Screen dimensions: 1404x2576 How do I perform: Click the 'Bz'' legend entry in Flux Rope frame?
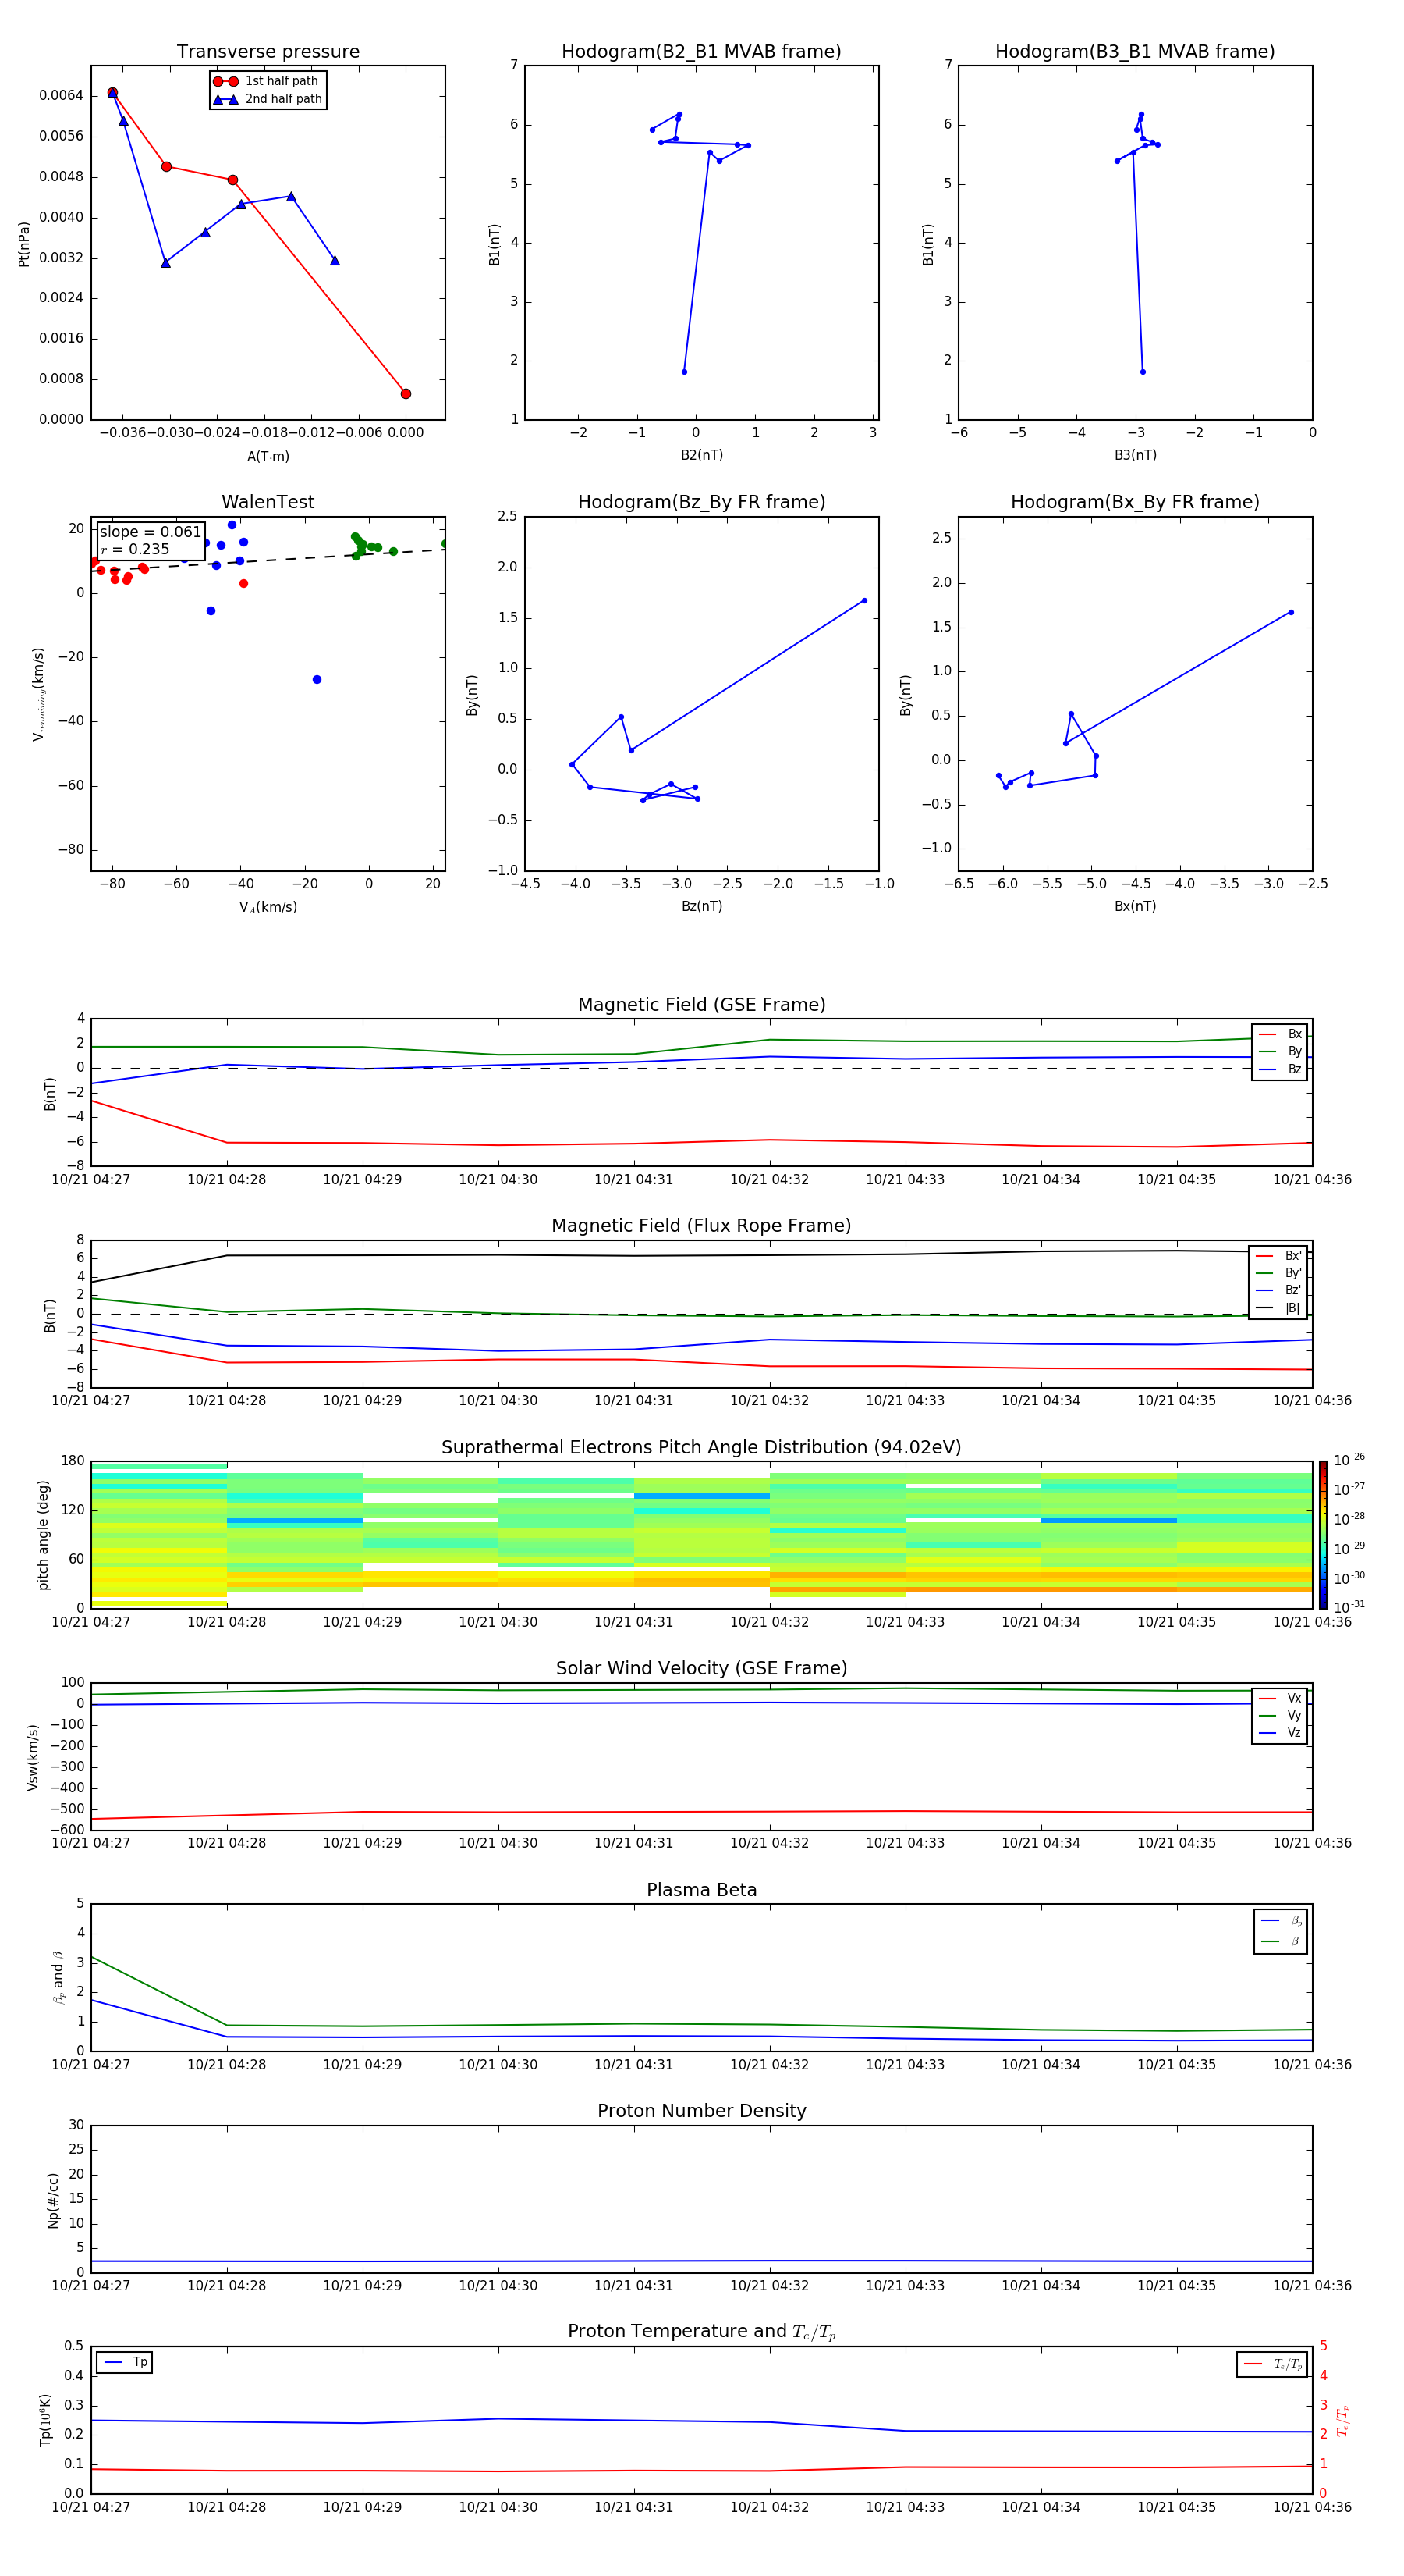(x=1278, y=1291)
